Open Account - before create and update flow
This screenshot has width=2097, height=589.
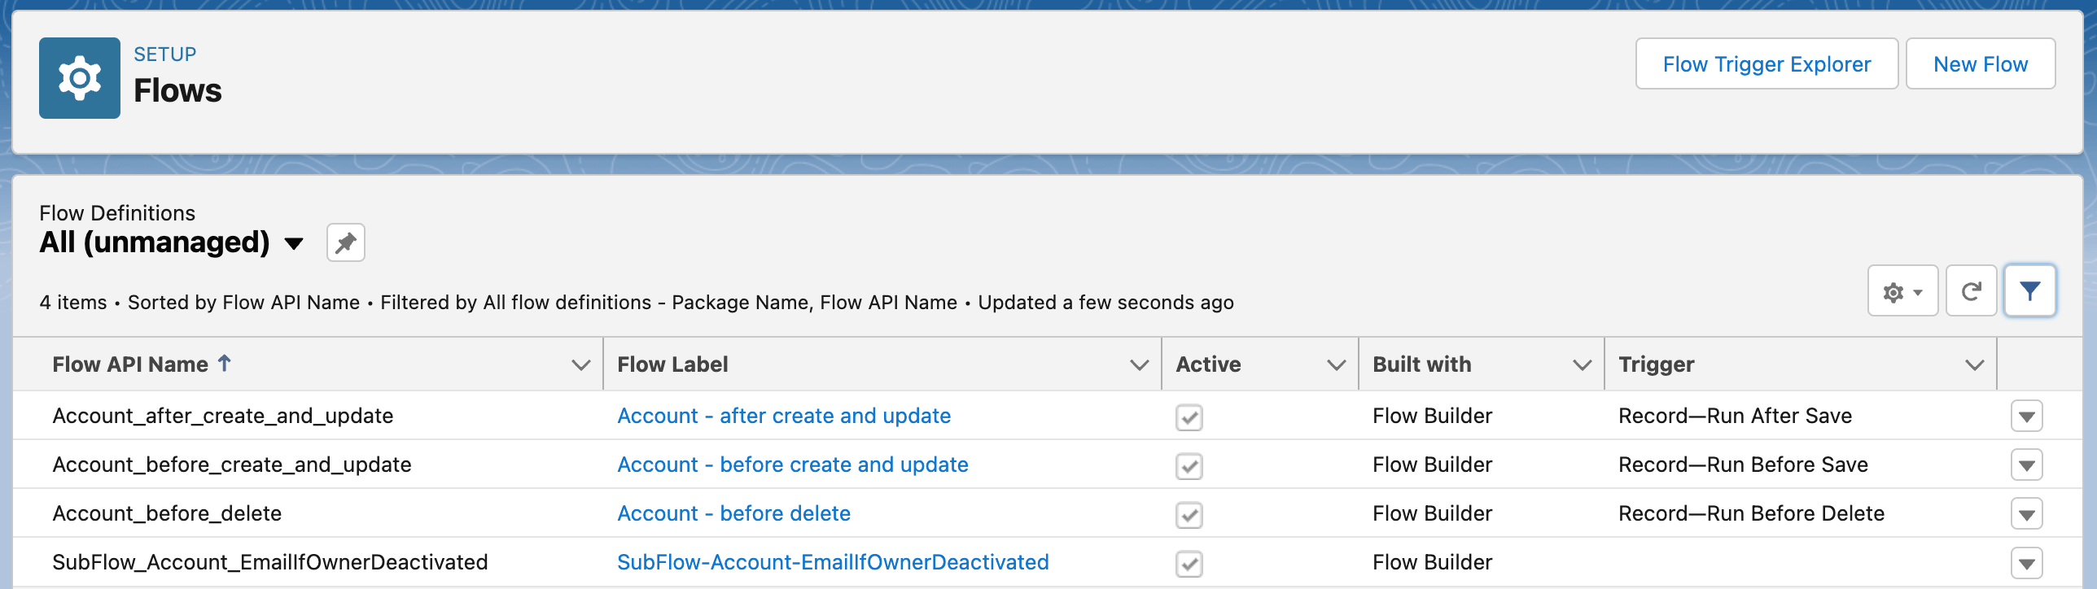[x=793, y=465]
